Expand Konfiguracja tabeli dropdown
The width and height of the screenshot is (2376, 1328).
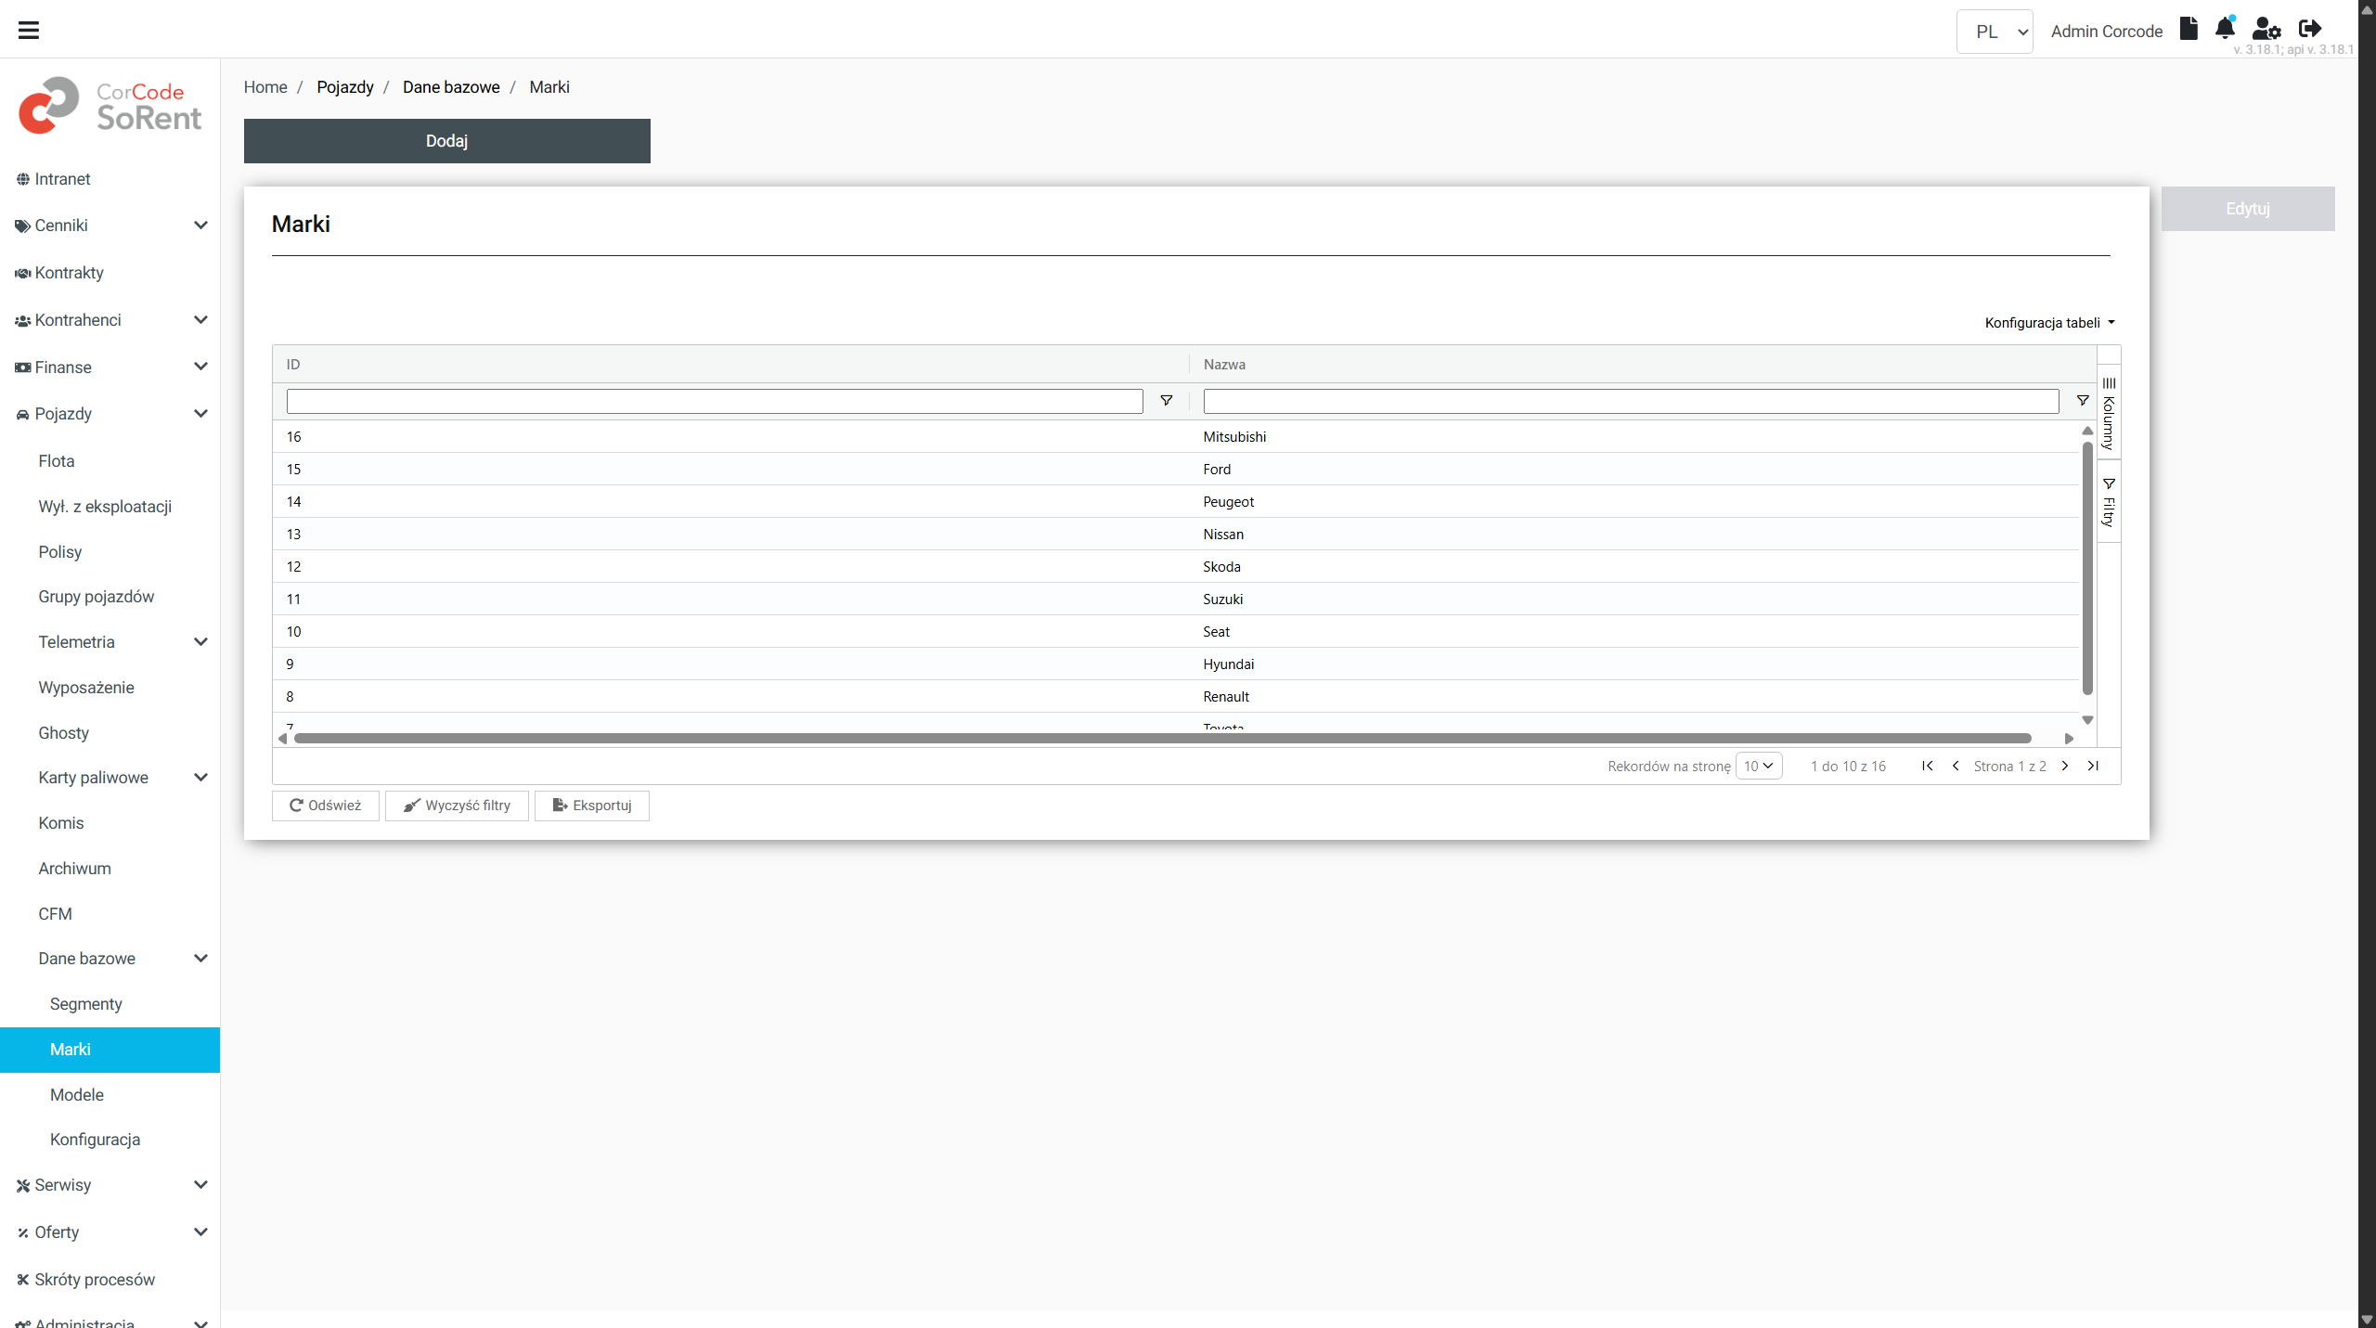[2049, 323]
